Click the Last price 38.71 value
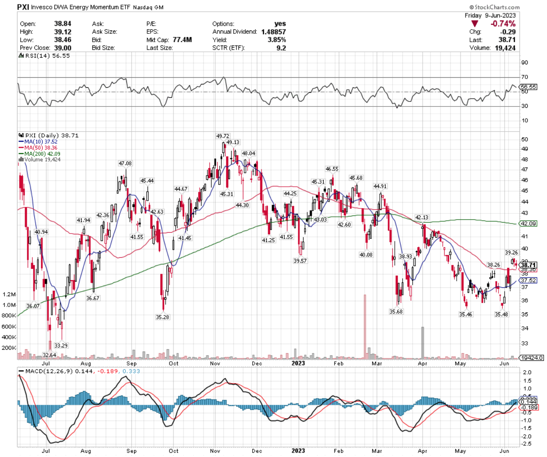Image resolution: width=547 pixels, height=457 pixels. click(x=507, y=40)
